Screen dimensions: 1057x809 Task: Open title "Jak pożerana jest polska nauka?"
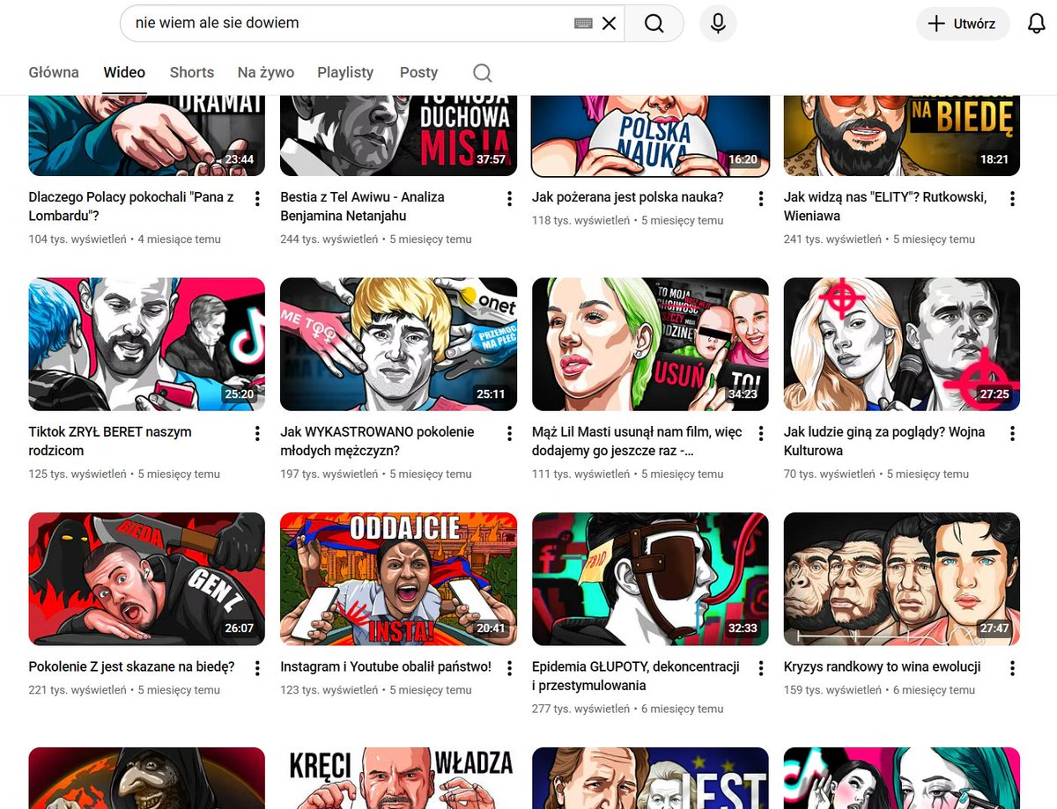click(x=627, y=197)
